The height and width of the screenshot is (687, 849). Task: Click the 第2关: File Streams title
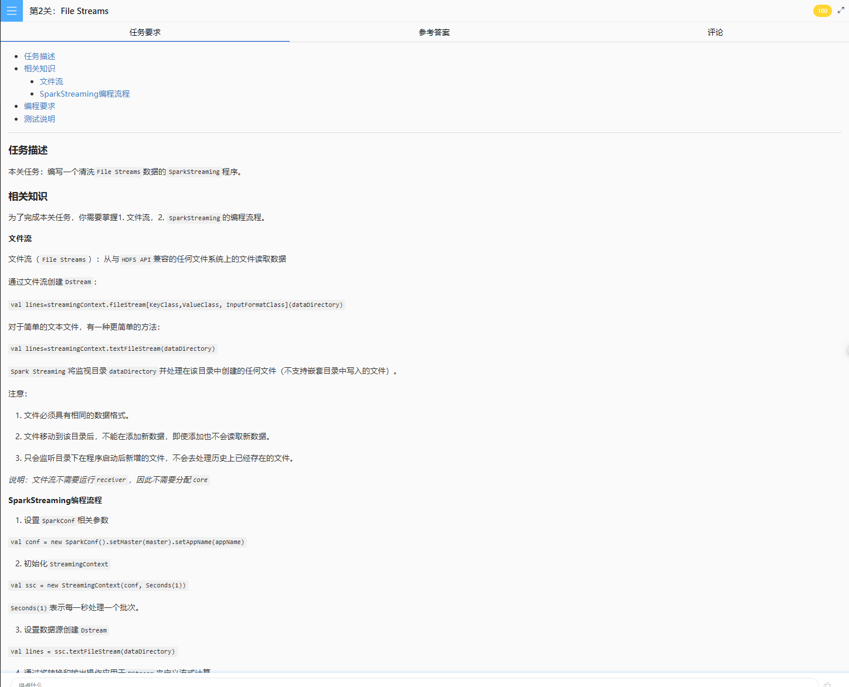pyautogui.click(x=69, y=11)
